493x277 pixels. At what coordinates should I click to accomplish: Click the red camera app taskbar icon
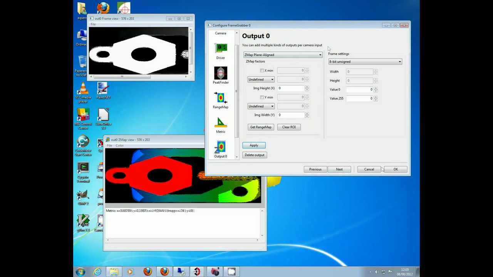pyautogui.click(x=215, y=272)
